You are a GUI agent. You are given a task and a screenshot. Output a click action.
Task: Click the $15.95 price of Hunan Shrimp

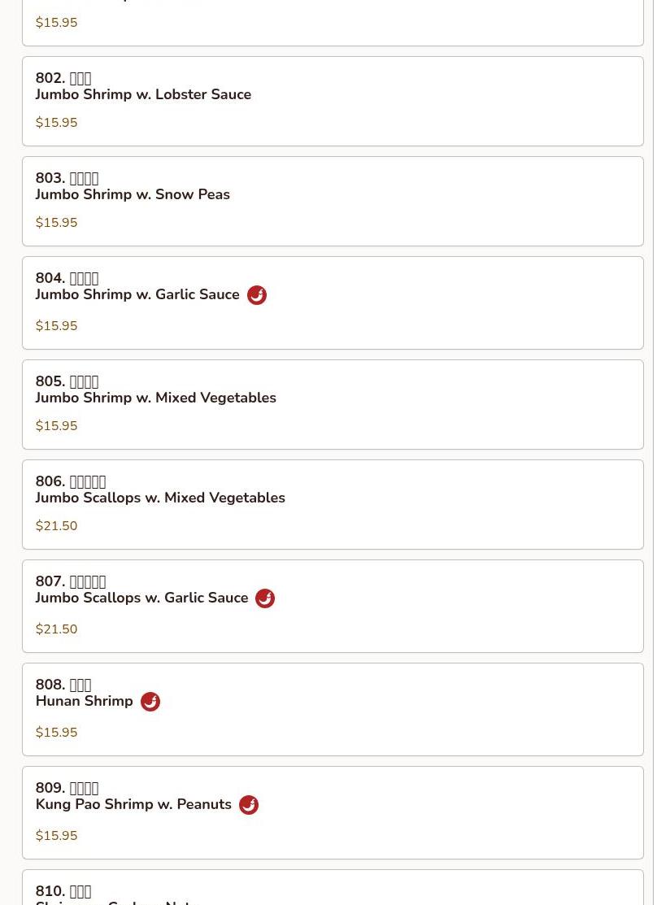[x=57, y=733]
